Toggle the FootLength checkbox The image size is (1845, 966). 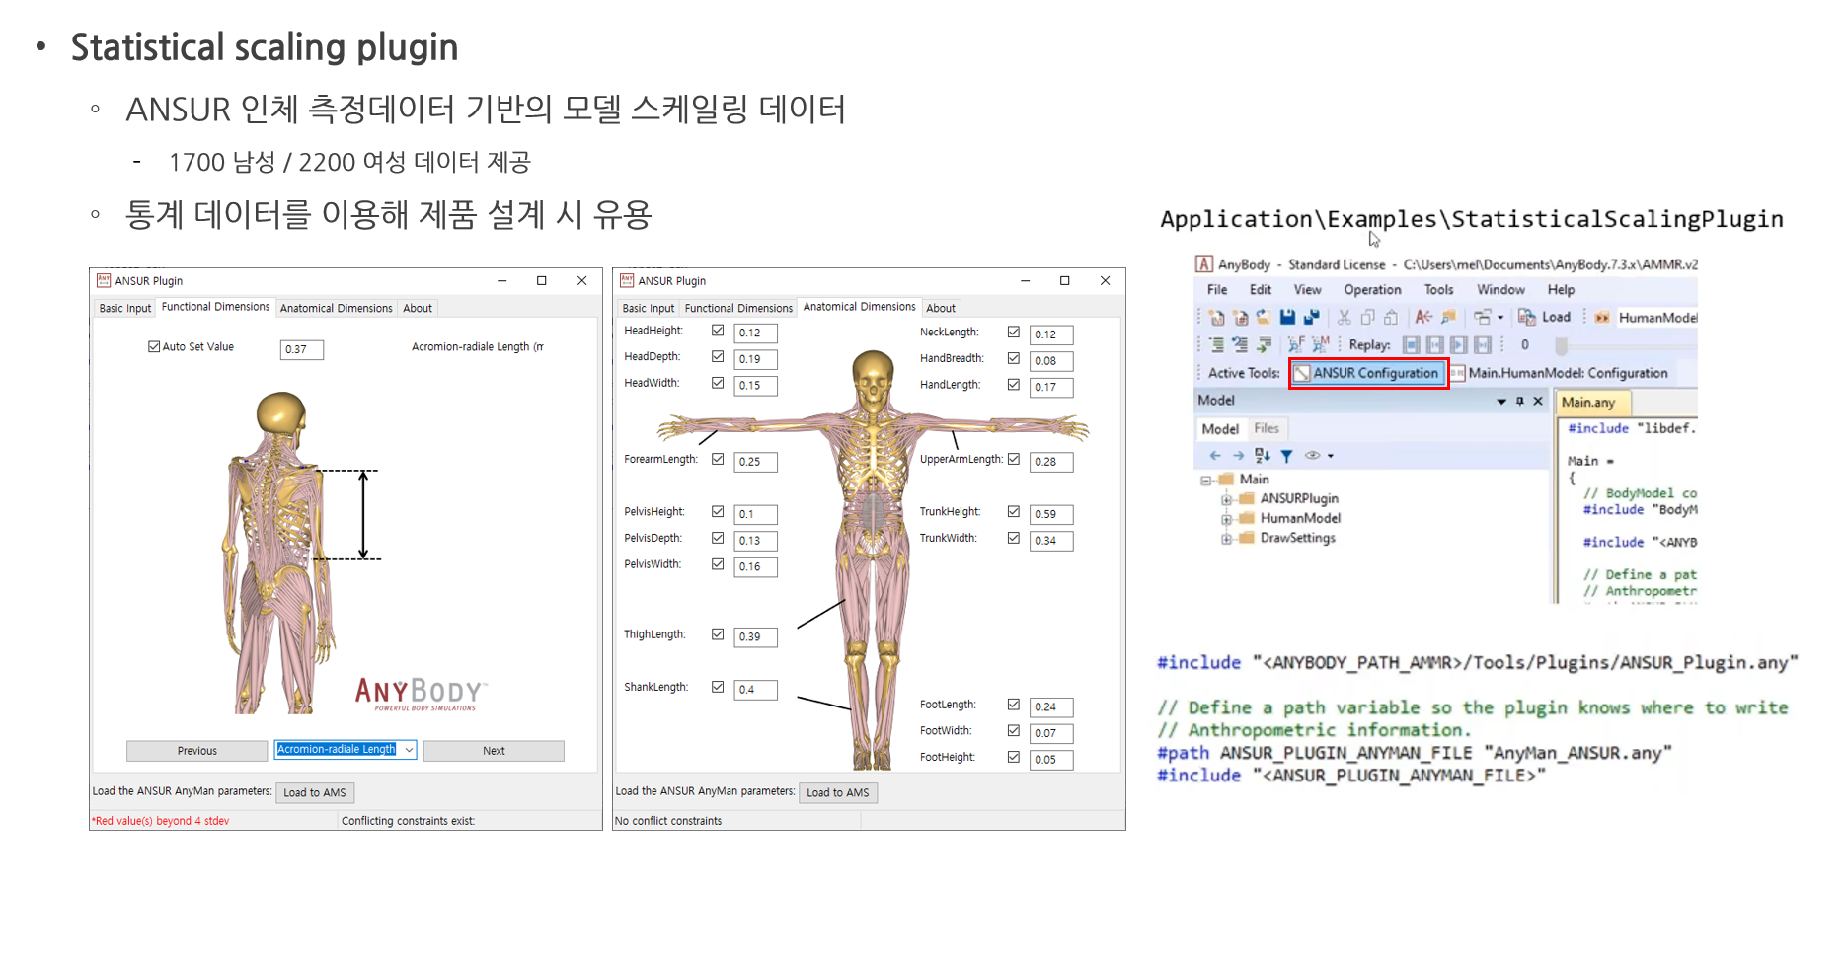coord(1014,705)
